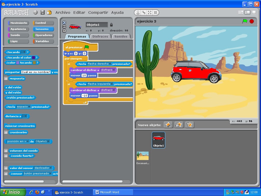Switch to the Disfraces tab
Image resolution: width=261 pixels, height=196 pixels.
coord(100,36)
